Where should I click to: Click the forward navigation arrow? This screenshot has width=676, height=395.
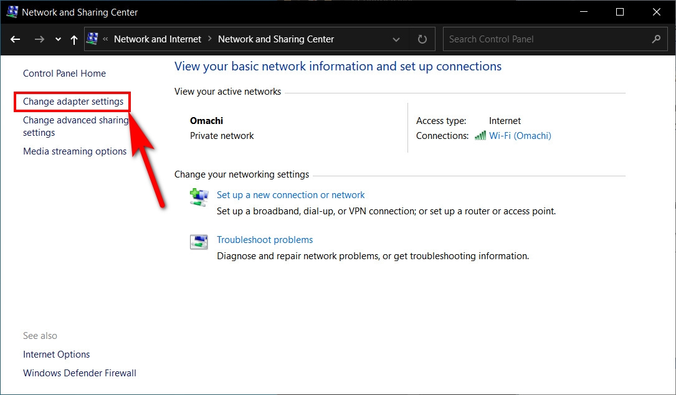(39, 39)
